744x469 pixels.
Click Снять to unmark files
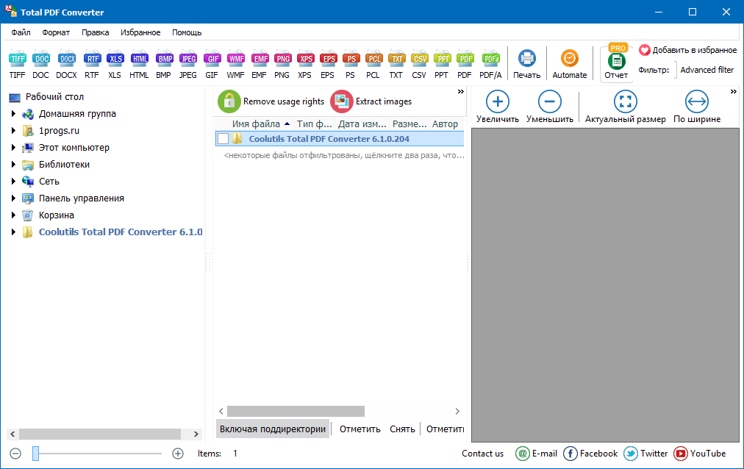point(401,429)
